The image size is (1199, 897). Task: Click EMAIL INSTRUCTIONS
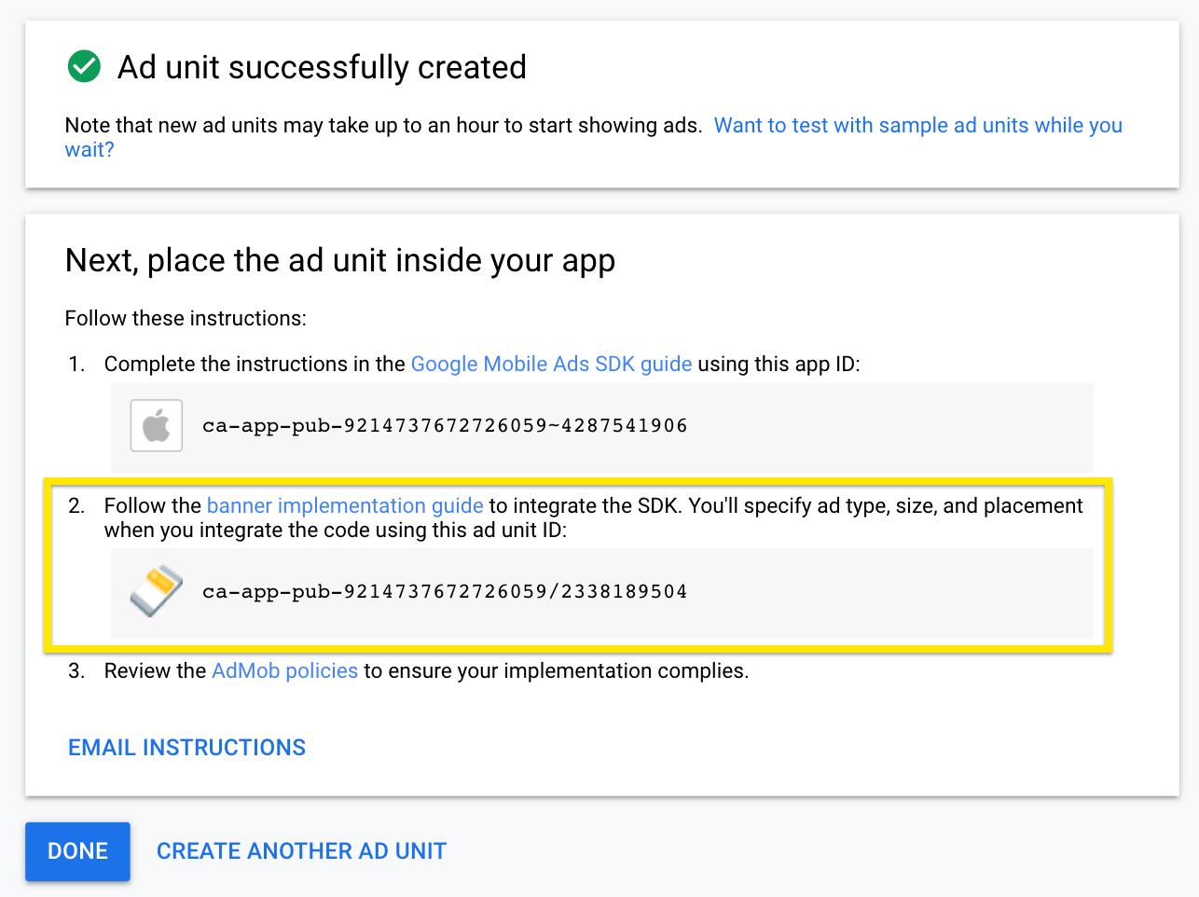click(x=186, y=747)
